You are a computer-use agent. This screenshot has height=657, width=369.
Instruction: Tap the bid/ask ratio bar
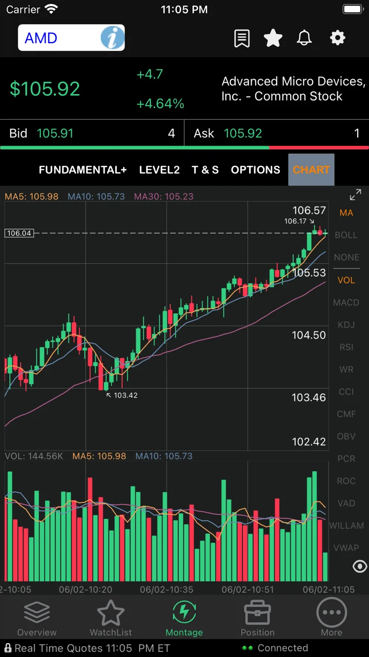(x=184, y=148)
